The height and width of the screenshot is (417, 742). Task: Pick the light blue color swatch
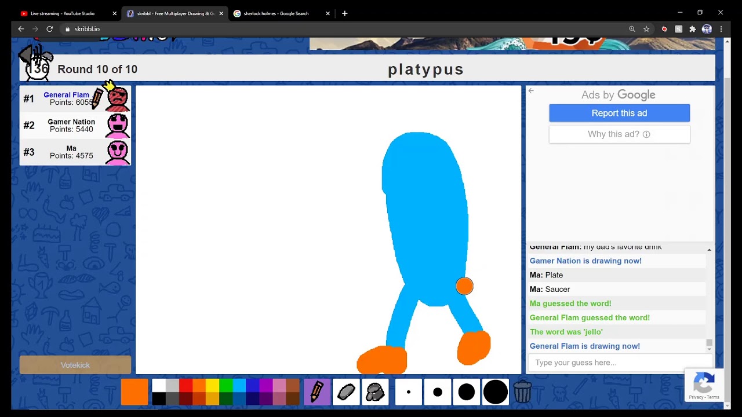pos(239,386)
